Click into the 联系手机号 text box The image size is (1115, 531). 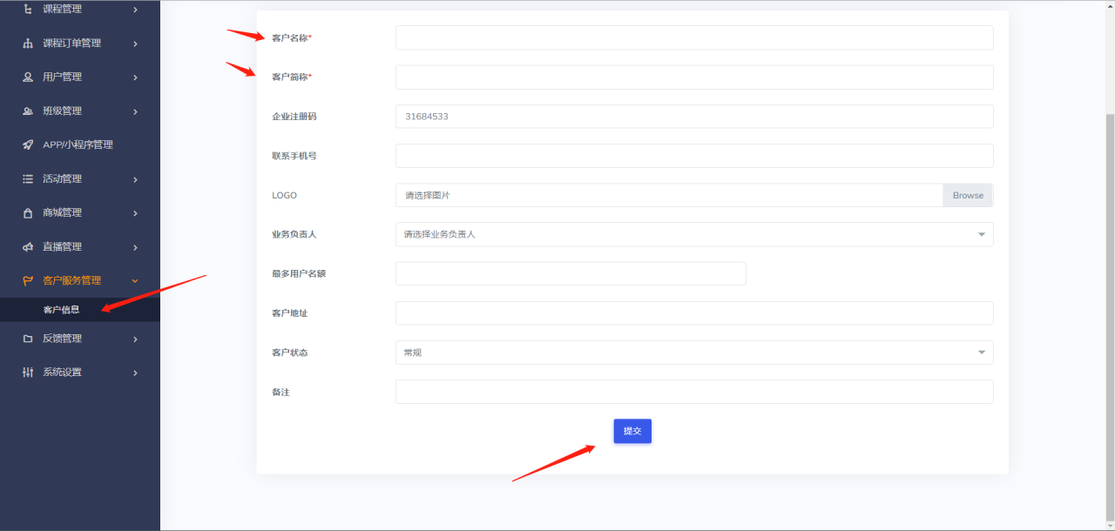(693, 156)
